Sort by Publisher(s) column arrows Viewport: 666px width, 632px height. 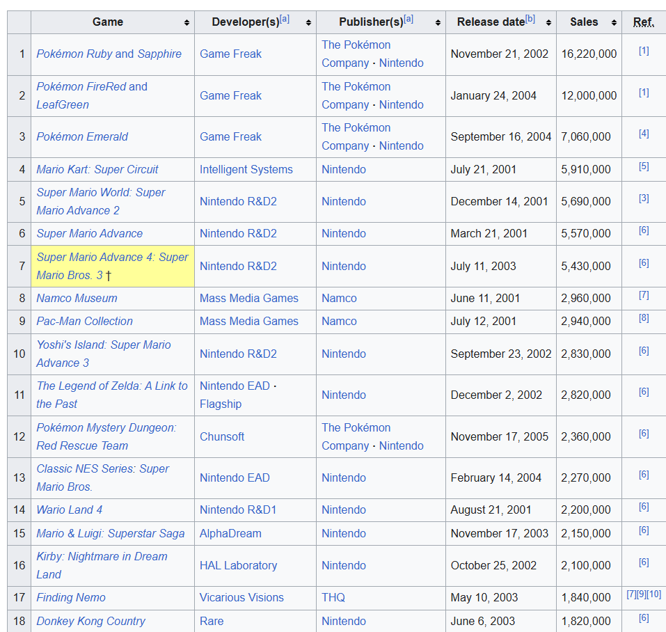(438, 23)
